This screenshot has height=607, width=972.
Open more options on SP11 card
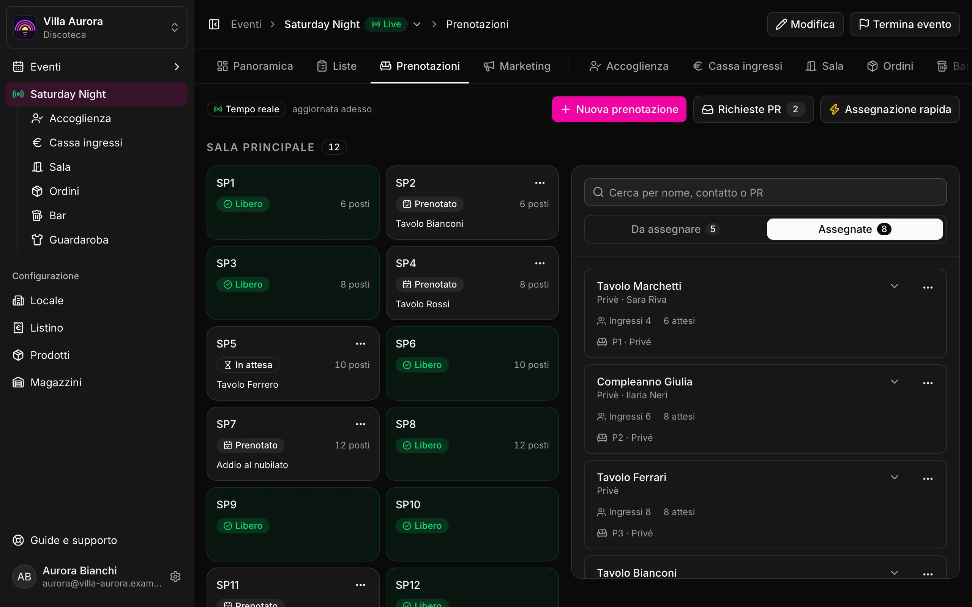point(361,585)
